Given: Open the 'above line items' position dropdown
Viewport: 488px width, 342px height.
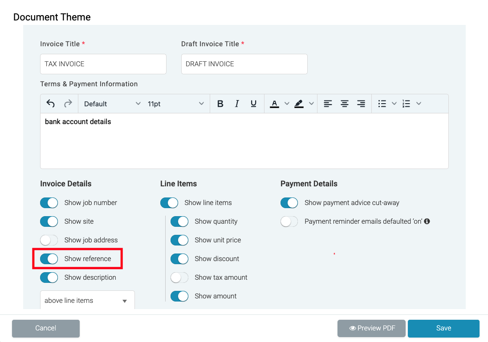Looking at the screenshot, I should 87,300.
